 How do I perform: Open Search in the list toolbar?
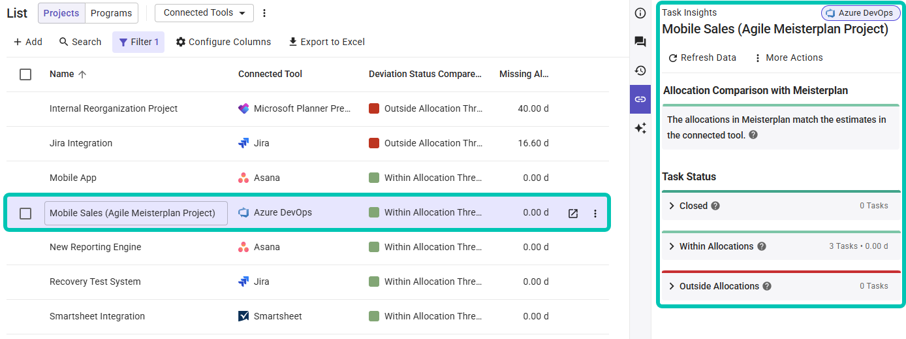point(80,42)
